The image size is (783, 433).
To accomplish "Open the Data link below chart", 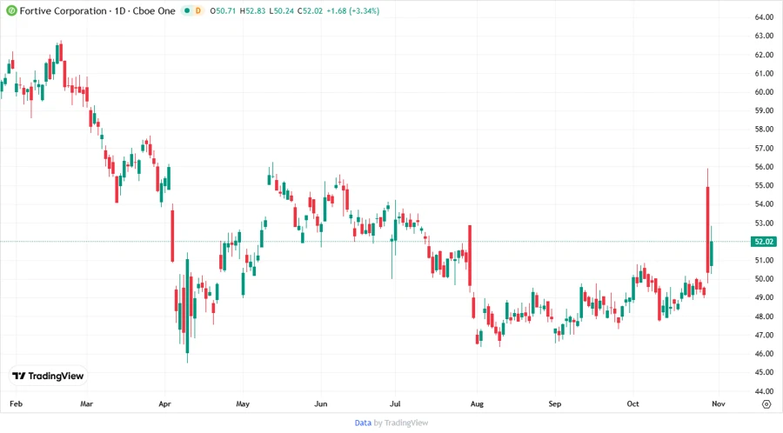I will (363, 423).
